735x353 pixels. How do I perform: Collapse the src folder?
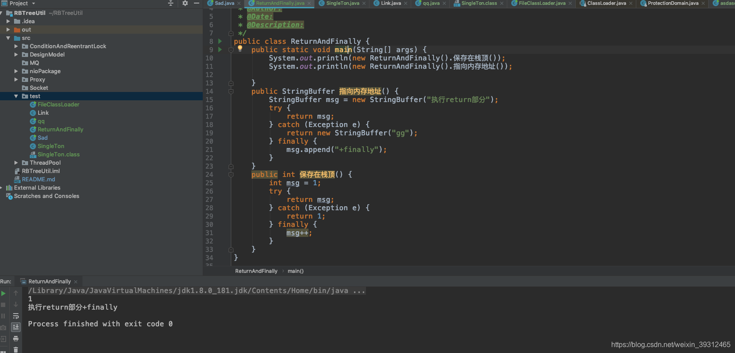click(x=8, y=38)
